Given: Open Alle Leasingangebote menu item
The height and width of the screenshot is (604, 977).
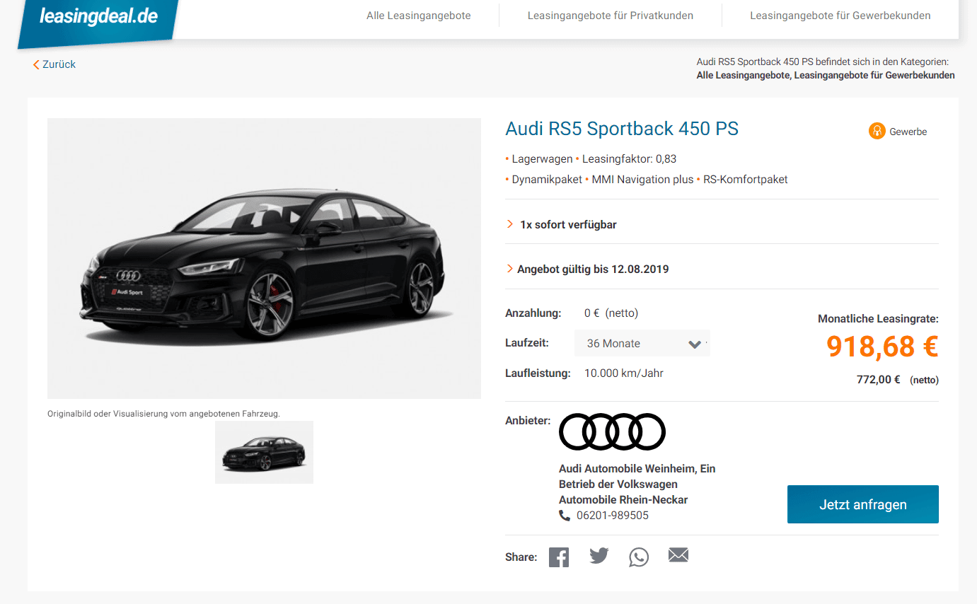Looking at the screenshot, I should (x=419, y=16).
